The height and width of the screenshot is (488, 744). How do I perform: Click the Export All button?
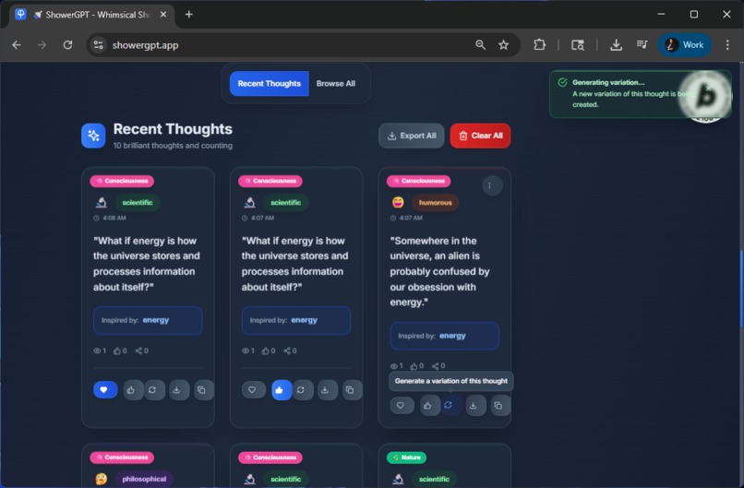[412, 136]
